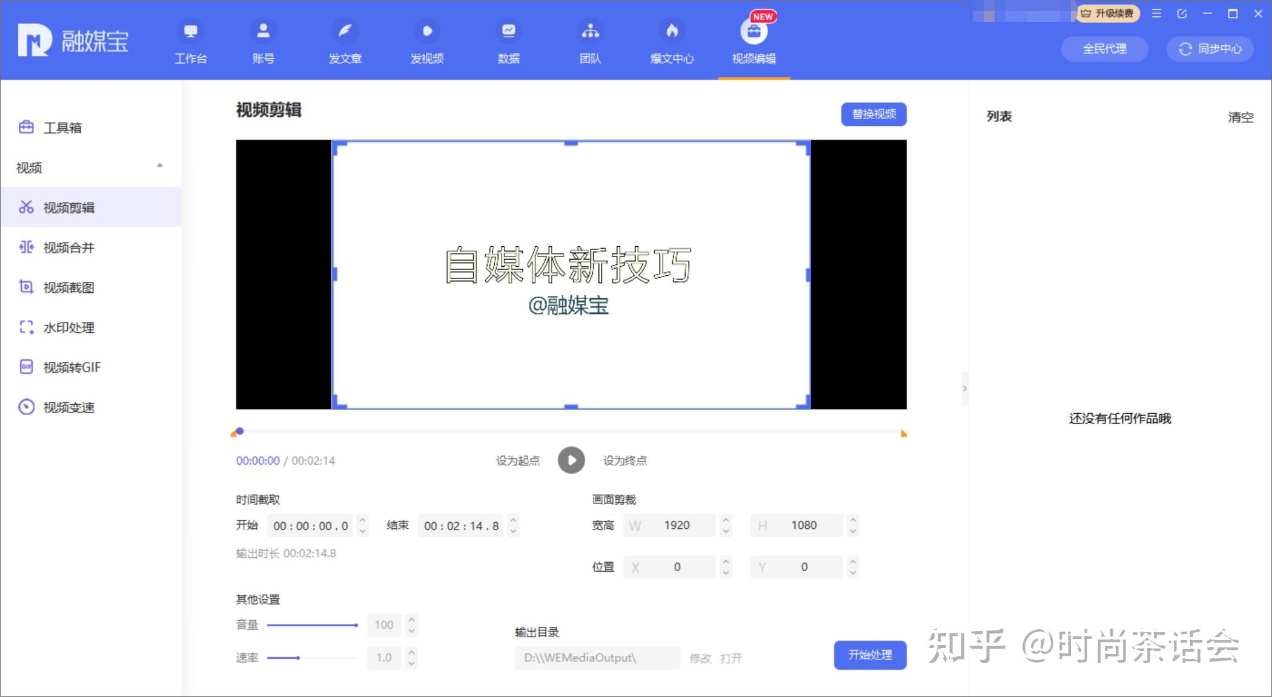Select 视频合并 in the sidebar
Viewport: 1272px width, 697px height.
[x=91, y=247]
